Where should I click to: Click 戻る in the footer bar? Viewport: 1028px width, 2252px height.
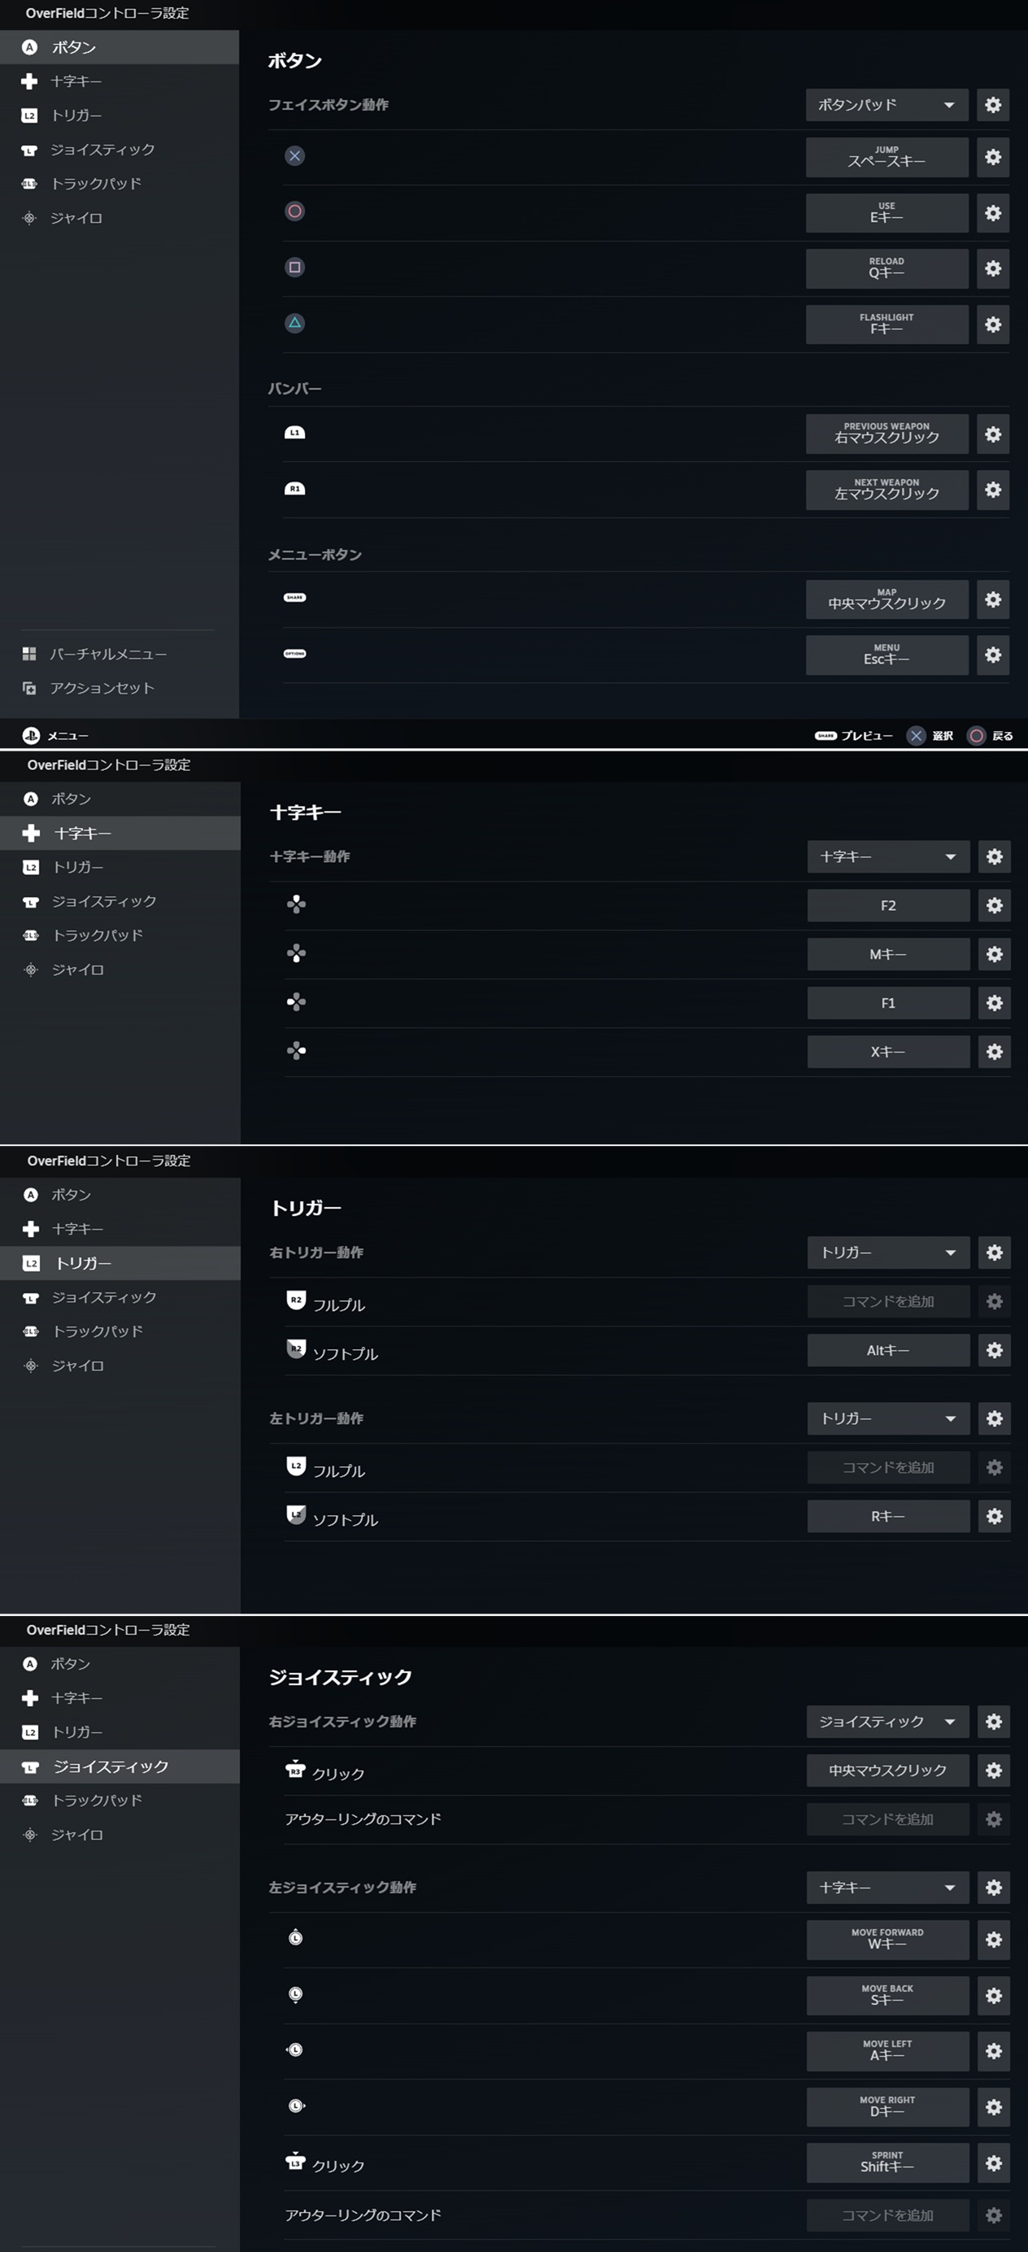coord(991,736)
